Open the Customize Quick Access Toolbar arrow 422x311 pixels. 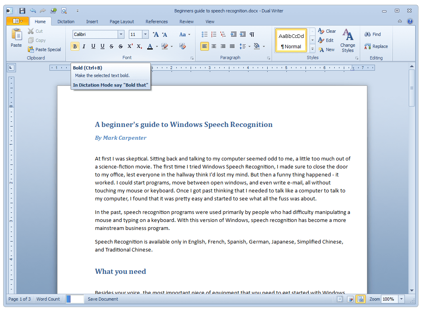click(77, 11)
